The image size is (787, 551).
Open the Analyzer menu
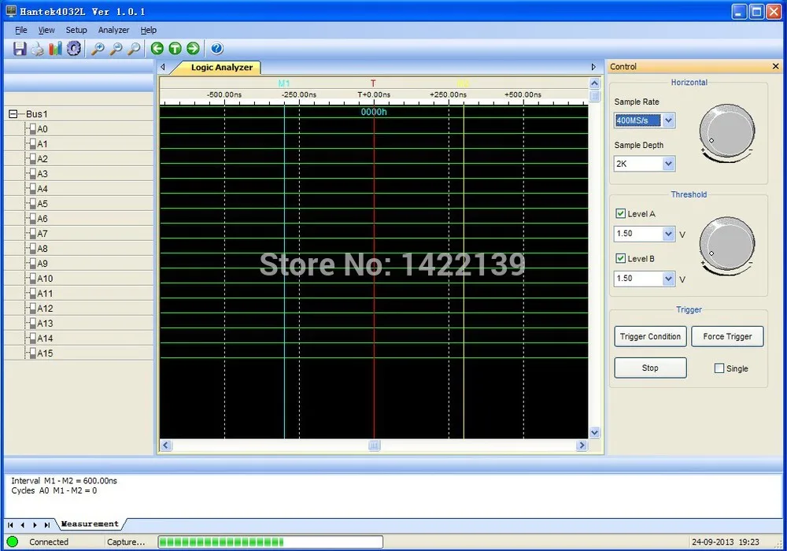coord(113,30)
